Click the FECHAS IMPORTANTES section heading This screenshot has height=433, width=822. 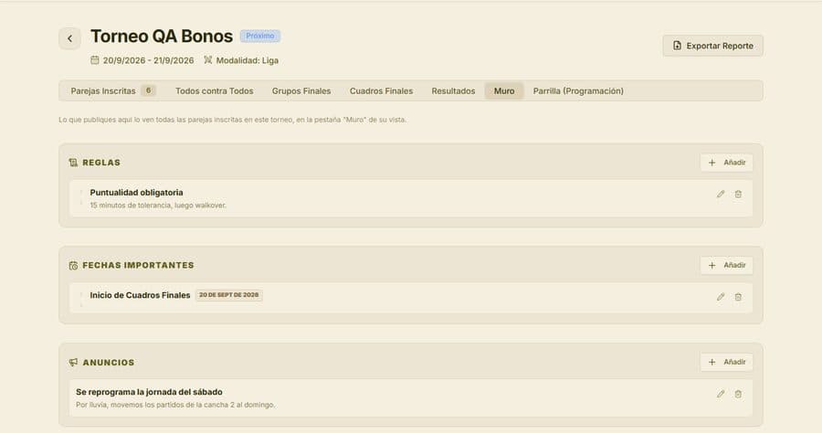[x=139, y=265]
